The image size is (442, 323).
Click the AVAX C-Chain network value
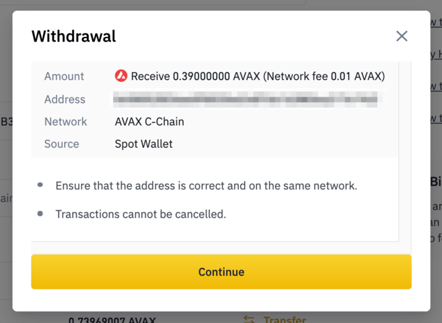click(x=149, y=122)
